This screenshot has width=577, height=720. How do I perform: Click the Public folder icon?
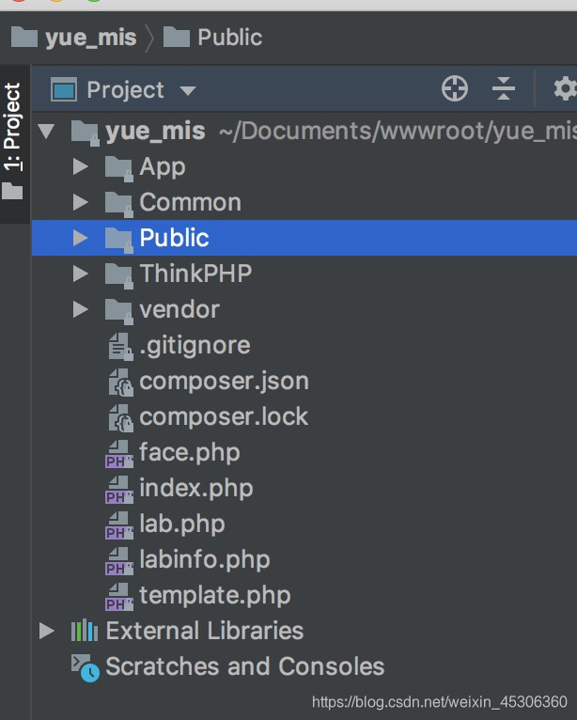point(119,240)
